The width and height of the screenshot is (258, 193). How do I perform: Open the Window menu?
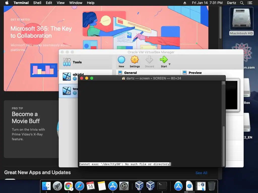pos(76,3)
